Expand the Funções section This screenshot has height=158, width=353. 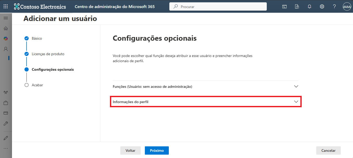tap(206, 87)
